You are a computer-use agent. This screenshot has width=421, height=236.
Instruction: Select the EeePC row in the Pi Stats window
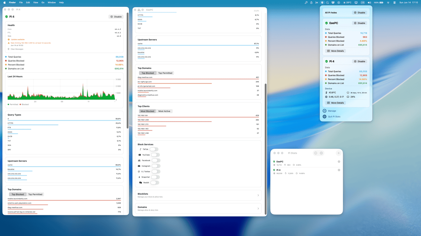click(x=307, y=163)
